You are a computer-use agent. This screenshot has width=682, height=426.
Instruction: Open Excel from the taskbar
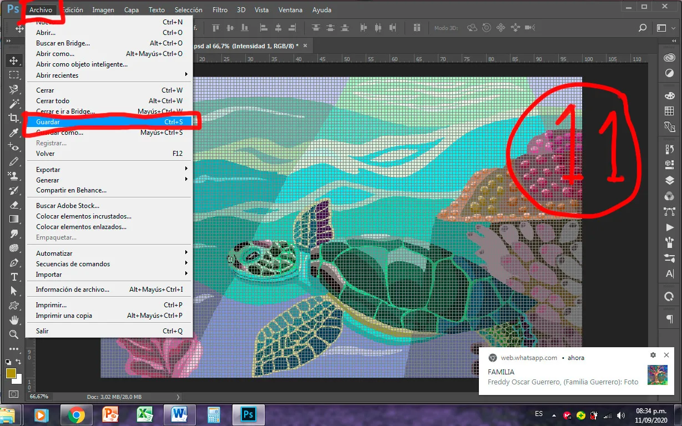[145, 414]
